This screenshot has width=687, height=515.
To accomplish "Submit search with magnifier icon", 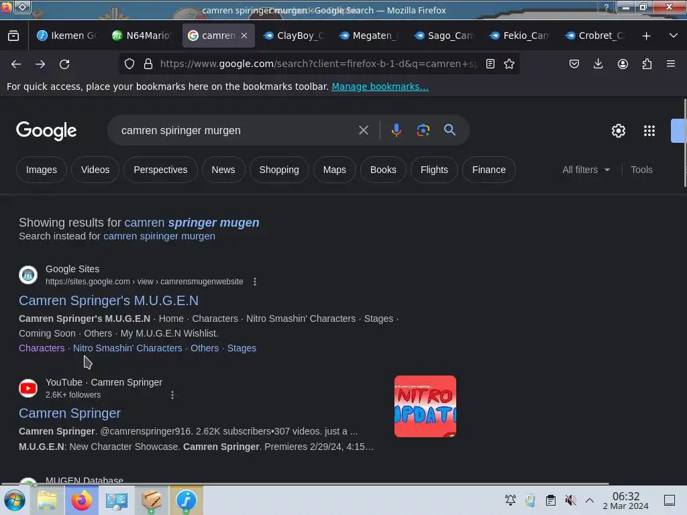I will click(x=450, y=130).
